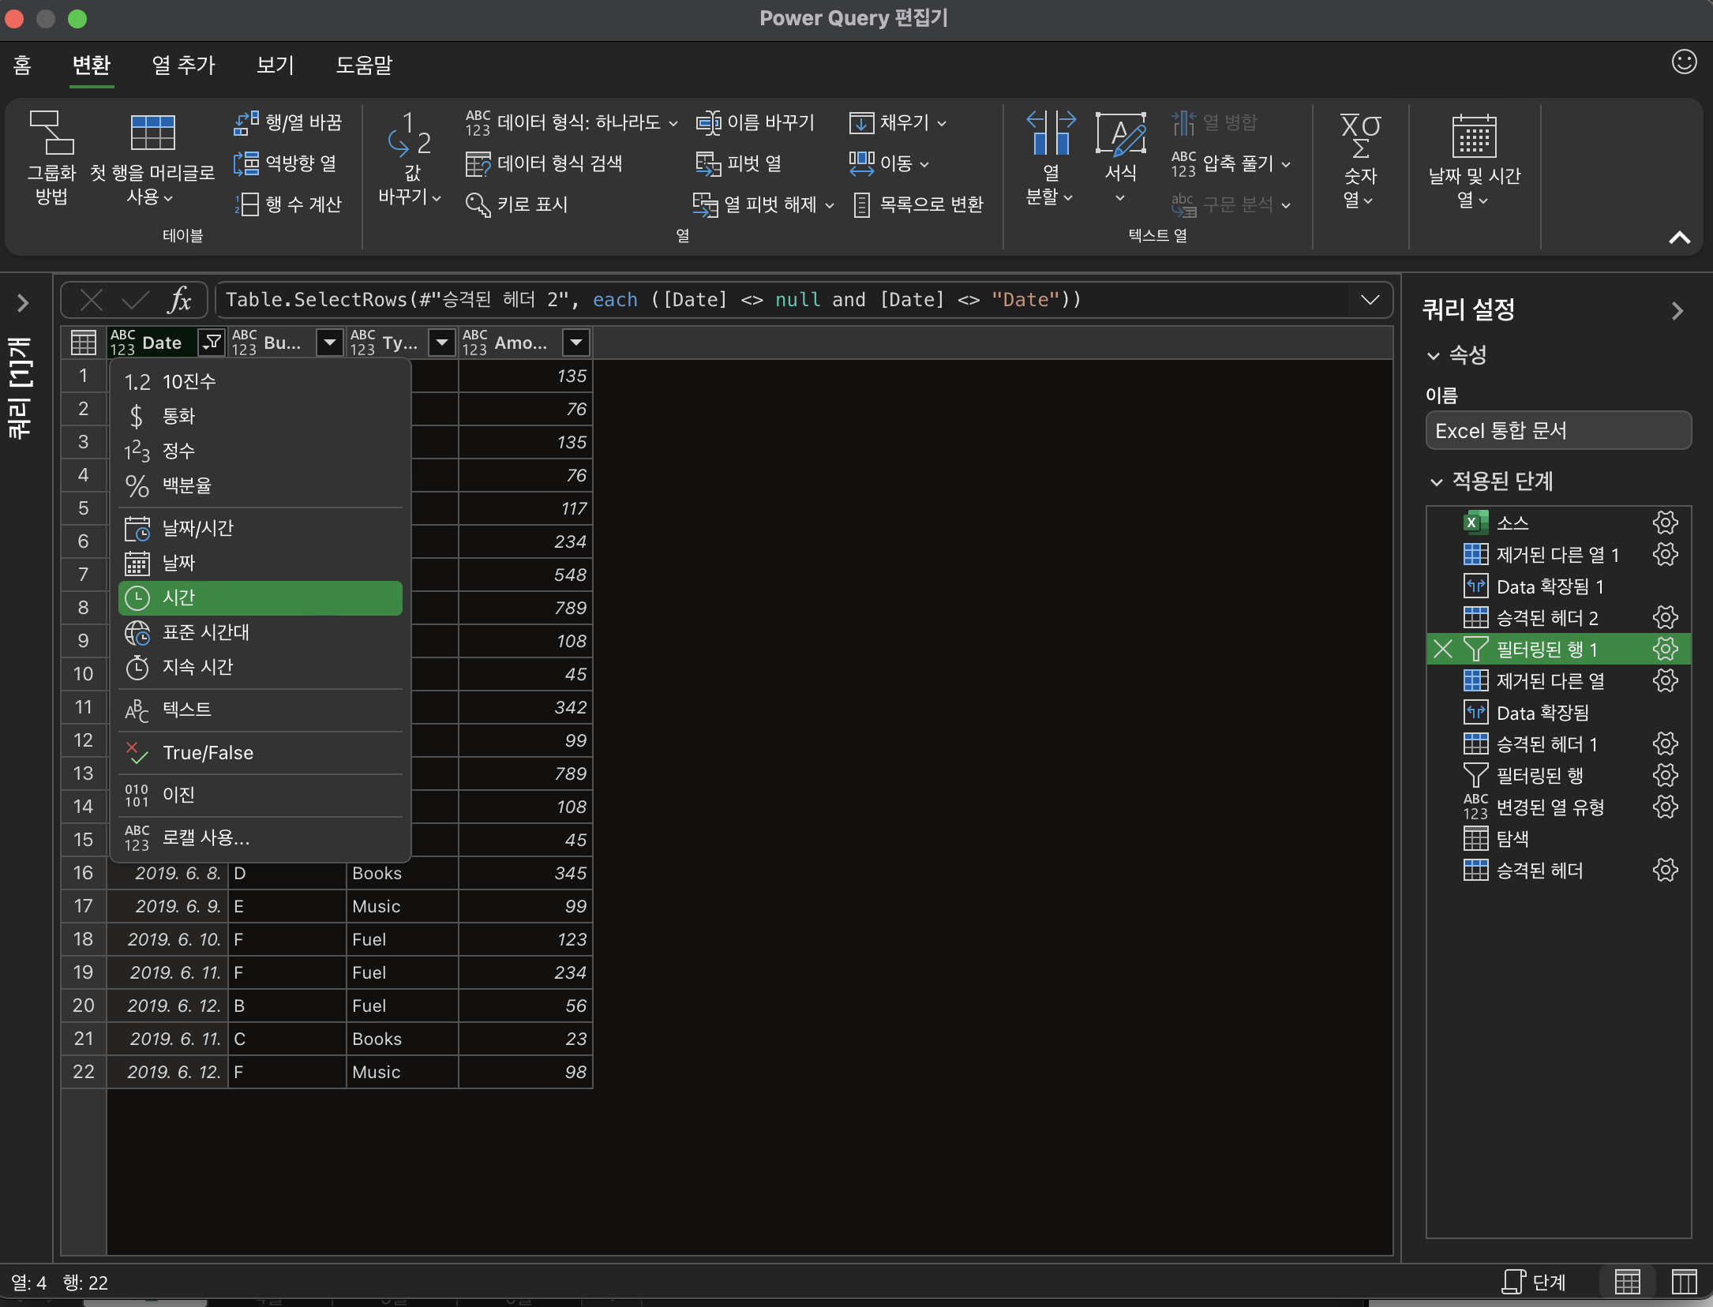This screenshot has height=1307, width=1713.
Task: Open Use First Row as Headers (첫 행을 머리글로 사용)
Action: [x=152, y=160]
